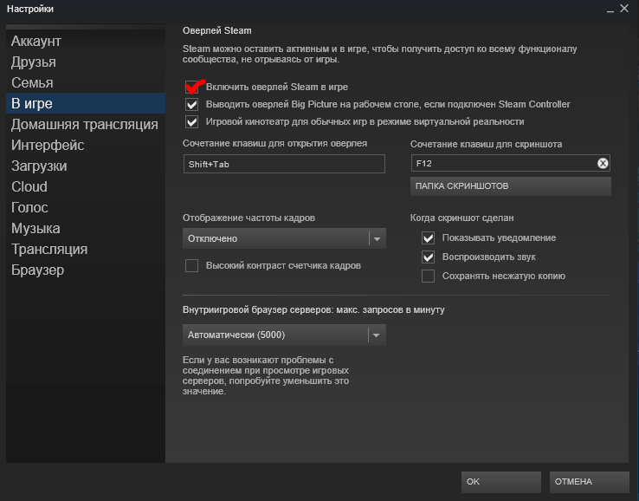639x501 pixels.
Task: Click the ПАПКА СКРИНШОТОВ button
Action: pyautogui.click(x=510, y=186)
